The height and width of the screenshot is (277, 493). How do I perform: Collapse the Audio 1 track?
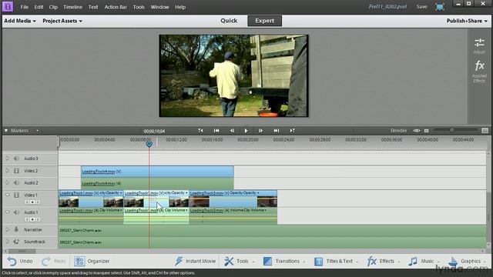tap(8, 212)
